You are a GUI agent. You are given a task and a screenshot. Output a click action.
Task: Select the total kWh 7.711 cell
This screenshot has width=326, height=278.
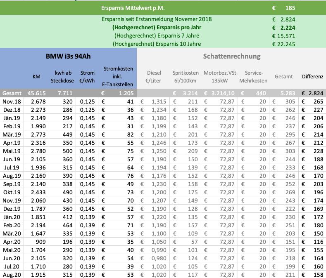pos(65,93)
